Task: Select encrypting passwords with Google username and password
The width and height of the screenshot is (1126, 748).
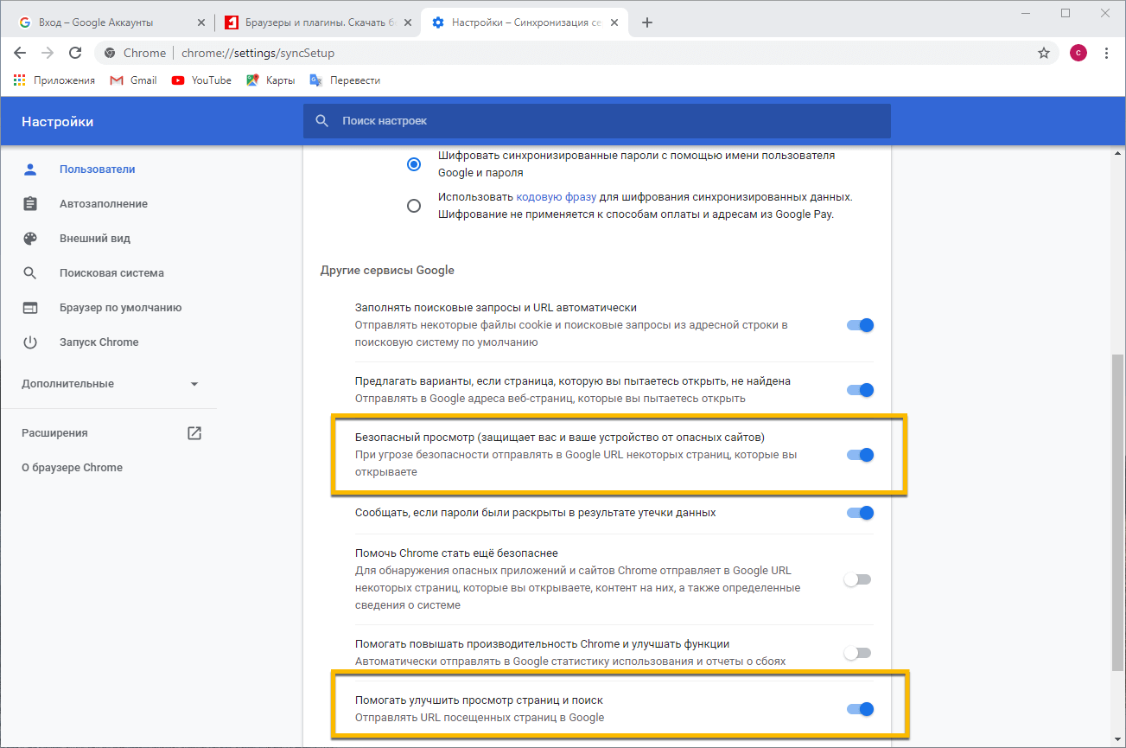Action: [x=414, y=164]
